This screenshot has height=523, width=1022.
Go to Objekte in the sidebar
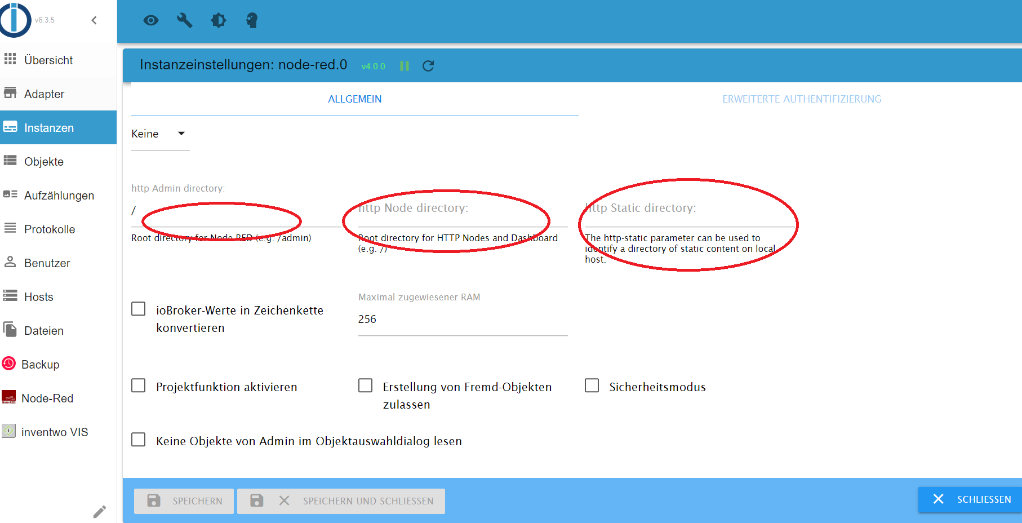(59, 161)
